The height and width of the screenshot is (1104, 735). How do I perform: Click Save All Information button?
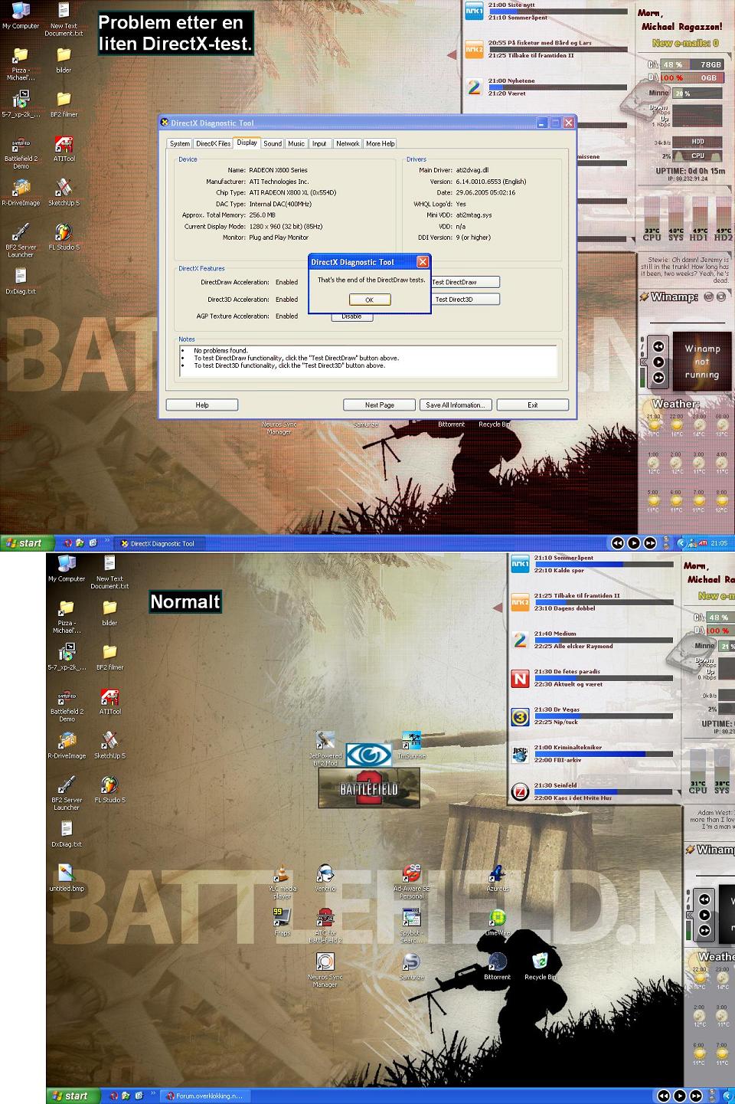tap(456, 405)
